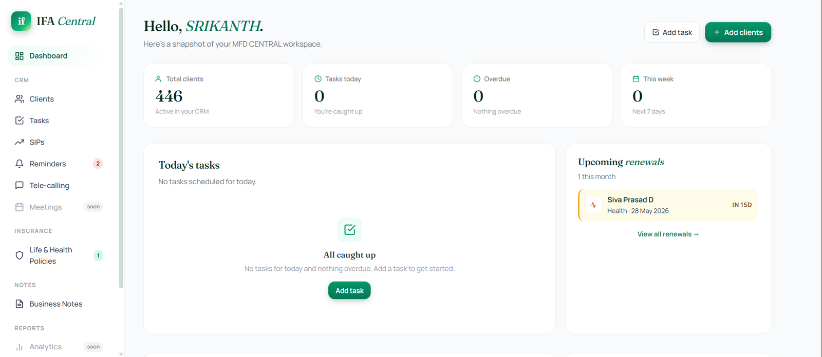Click the IFA Central logo icon
The width and height of the screenshot is (822, 357).
pyautogui.click(x=21, y=21)
